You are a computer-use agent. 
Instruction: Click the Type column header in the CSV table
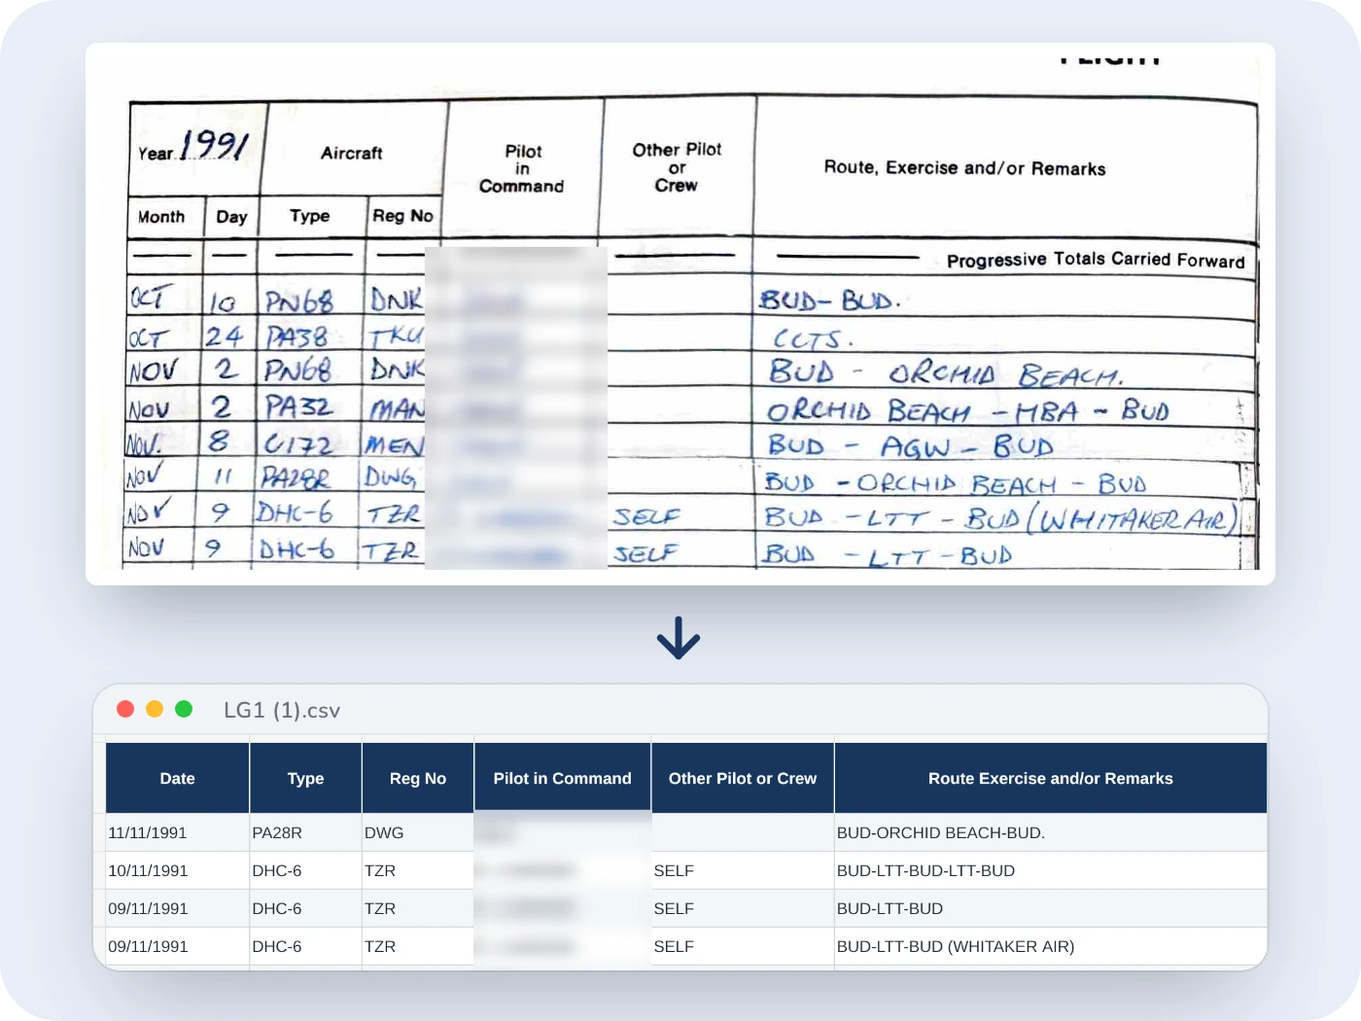click(x=305, y=778)
